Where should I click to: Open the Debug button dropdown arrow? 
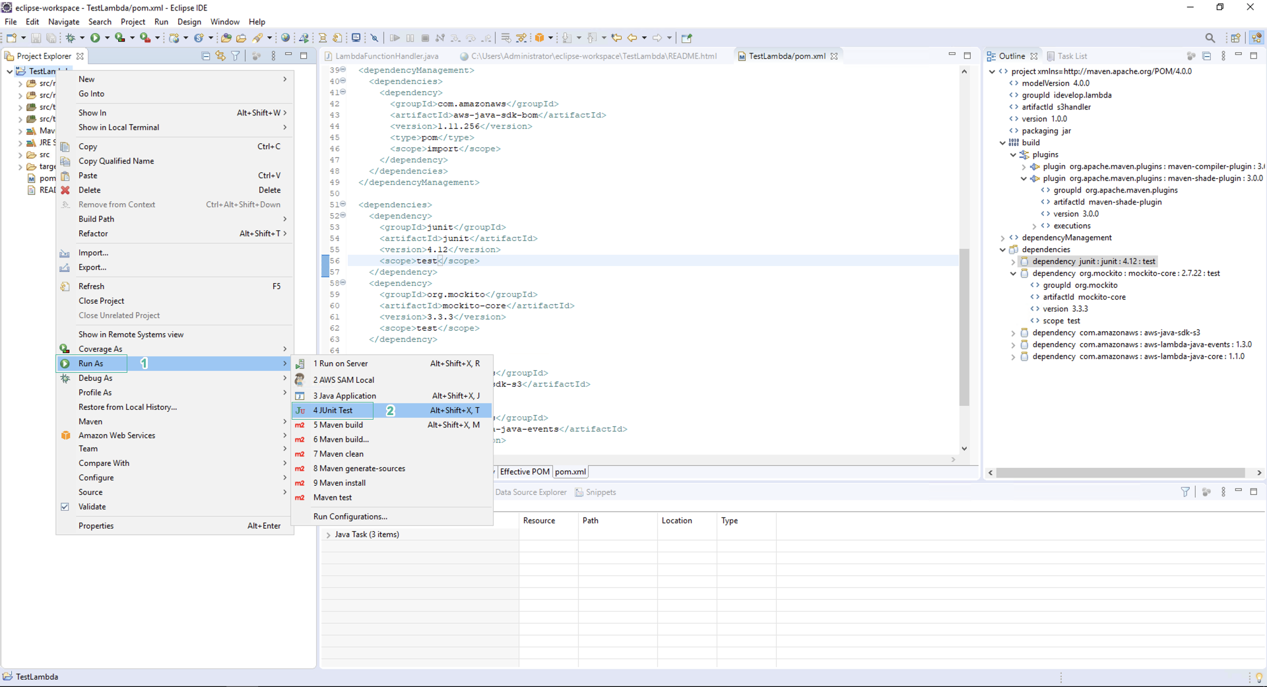point(82,38)
